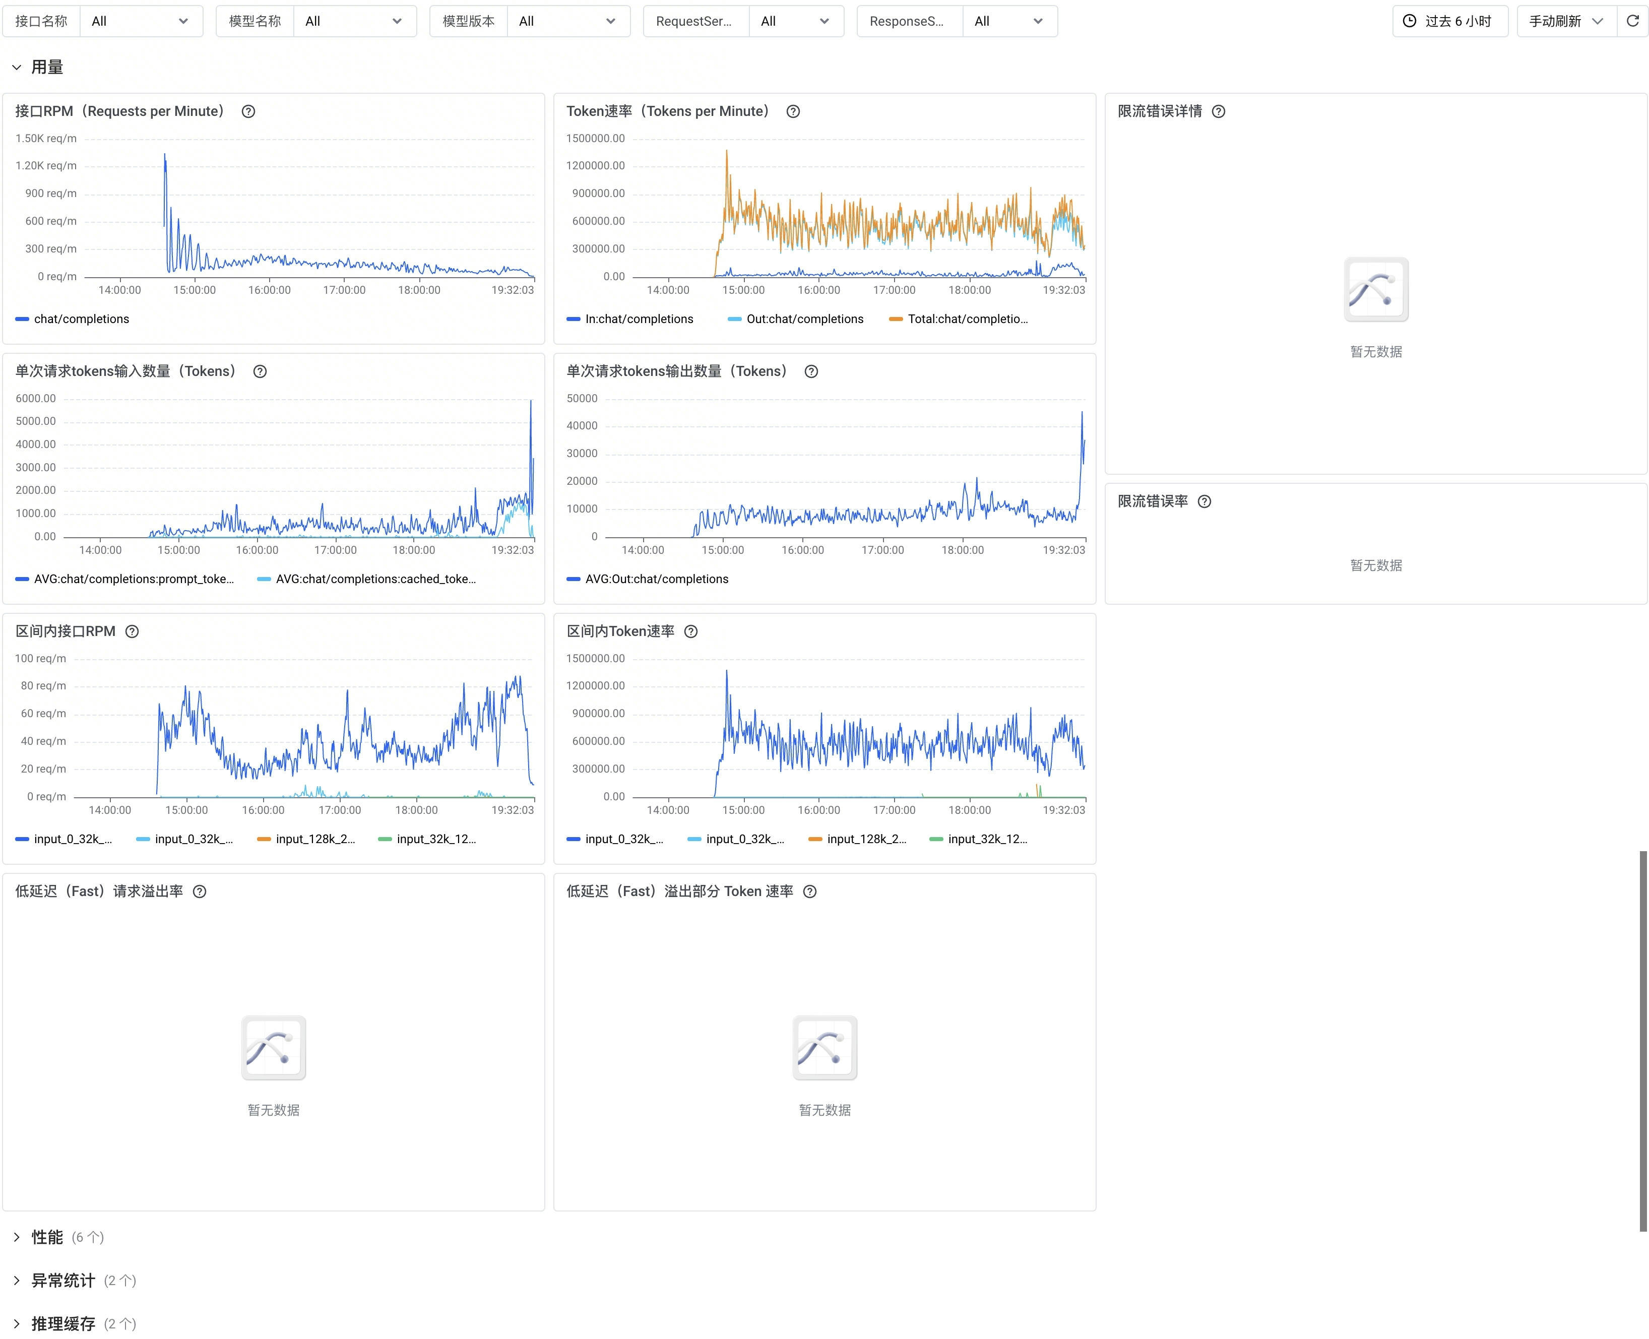Toggle input_128k_2... legend in 区间内接口RPM
The image size is (1649, 1339).
coord(307,839)
